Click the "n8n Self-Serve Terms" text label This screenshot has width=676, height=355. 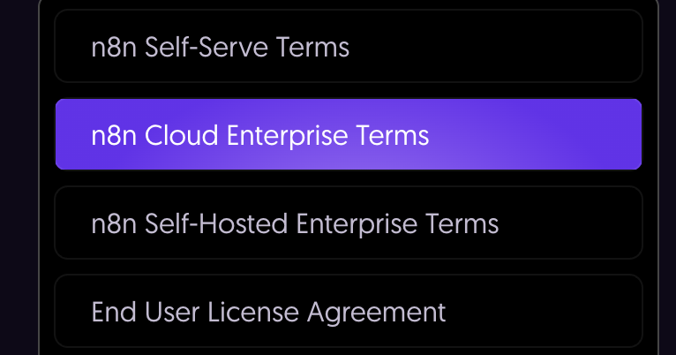221,47
